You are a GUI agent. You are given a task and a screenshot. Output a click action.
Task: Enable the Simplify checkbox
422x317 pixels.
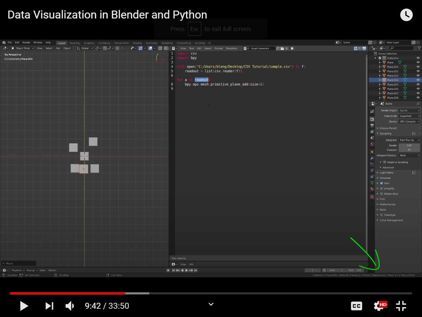(x=381, y=189)
